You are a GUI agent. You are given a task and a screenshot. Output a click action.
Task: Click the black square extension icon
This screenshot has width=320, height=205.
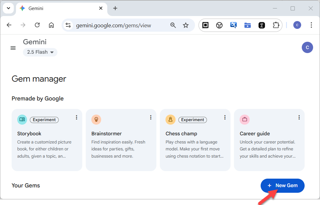tap(205, 25)
